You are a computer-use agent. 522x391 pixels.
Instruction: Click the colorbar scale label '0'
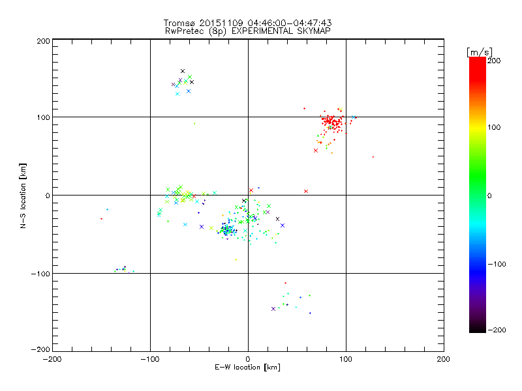coord(489,195)
